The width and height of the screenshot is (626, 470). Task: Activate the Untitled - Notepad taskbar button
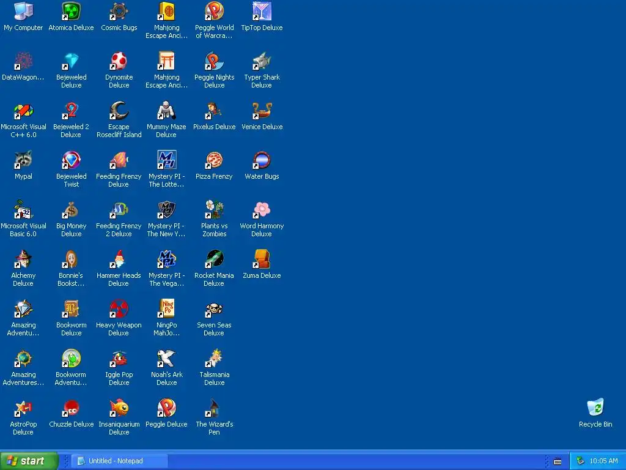[x=121, y=461]
